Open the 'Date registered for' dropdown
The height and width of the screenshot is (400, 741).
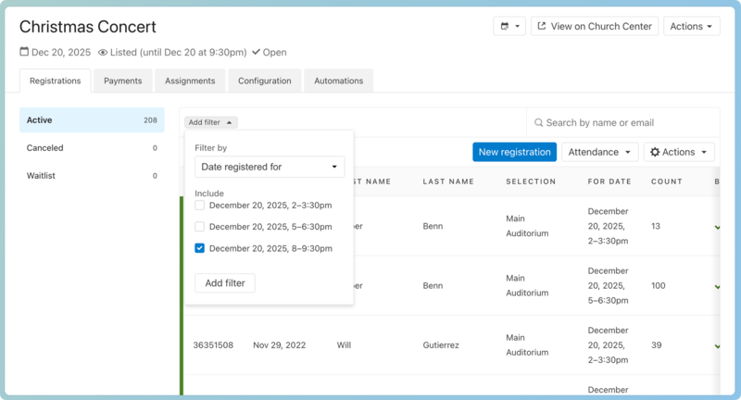point(270,167)
